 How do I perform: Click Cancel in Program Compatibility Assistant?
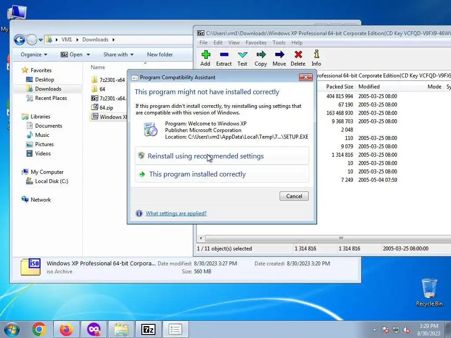point(294,196)
